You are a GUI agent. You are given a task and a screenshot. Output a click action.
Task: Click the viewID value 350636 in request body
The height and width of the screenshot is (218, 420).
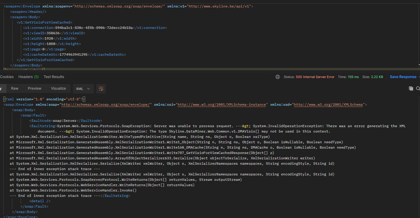[53, 33]
